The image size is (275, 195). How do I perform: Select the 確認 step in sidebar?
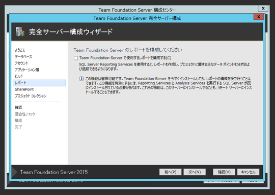pos(18,107)
